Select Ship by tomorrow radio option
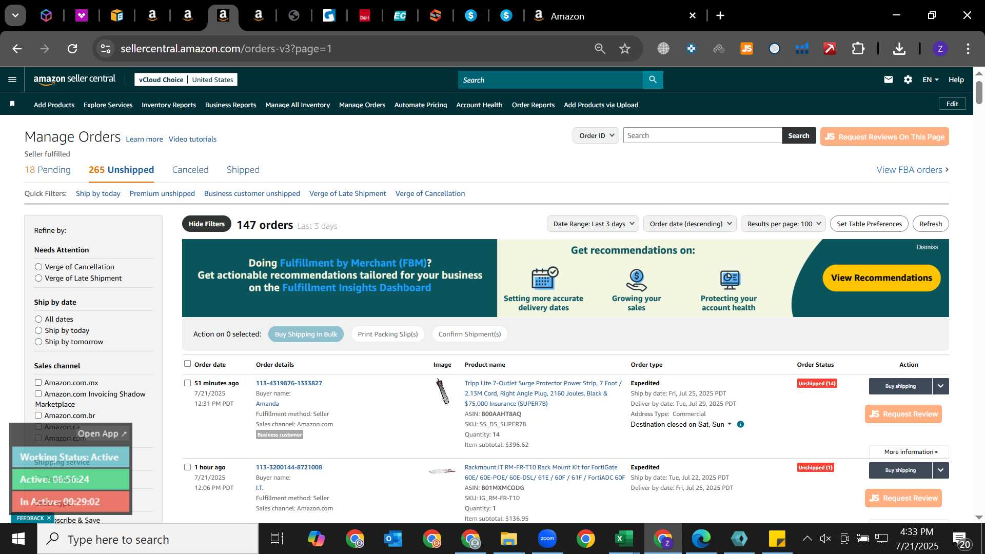985x554 pixels. click(x=38, y=342)
